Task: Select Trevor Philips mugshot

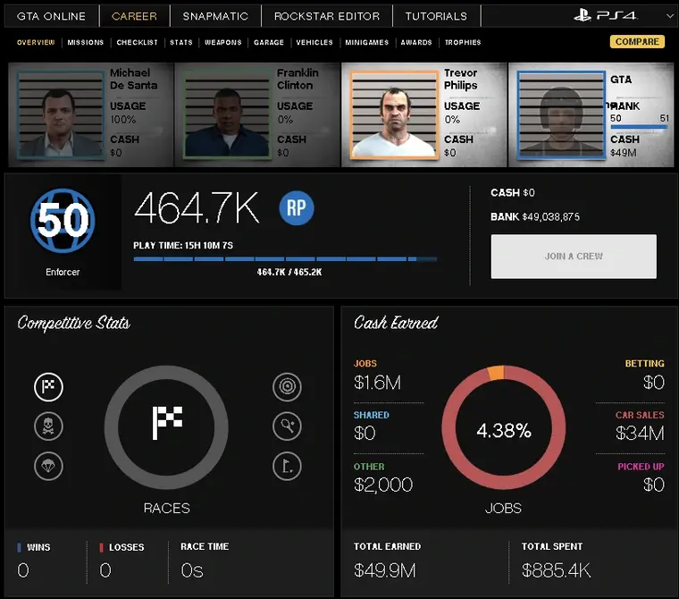Action: click(394, 114)
